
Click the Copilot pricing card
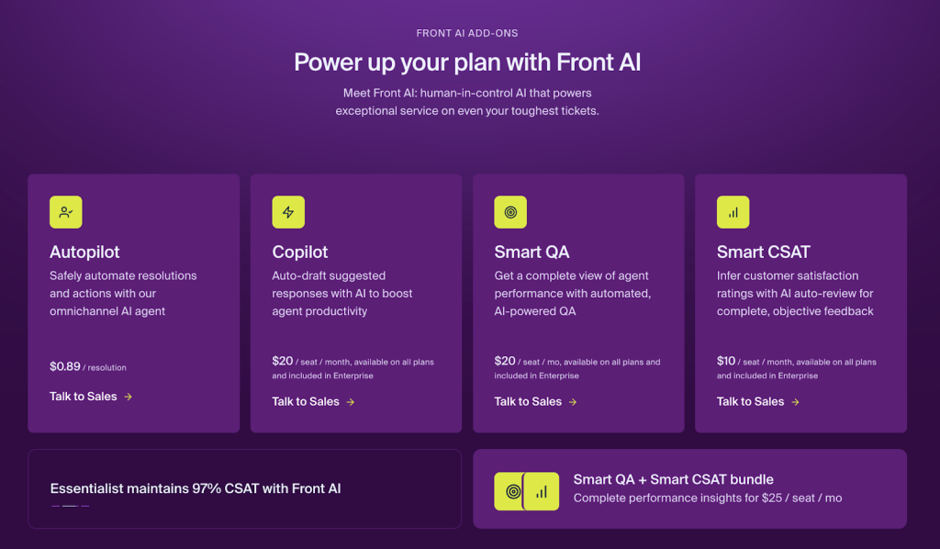click(x=356, y=303)
